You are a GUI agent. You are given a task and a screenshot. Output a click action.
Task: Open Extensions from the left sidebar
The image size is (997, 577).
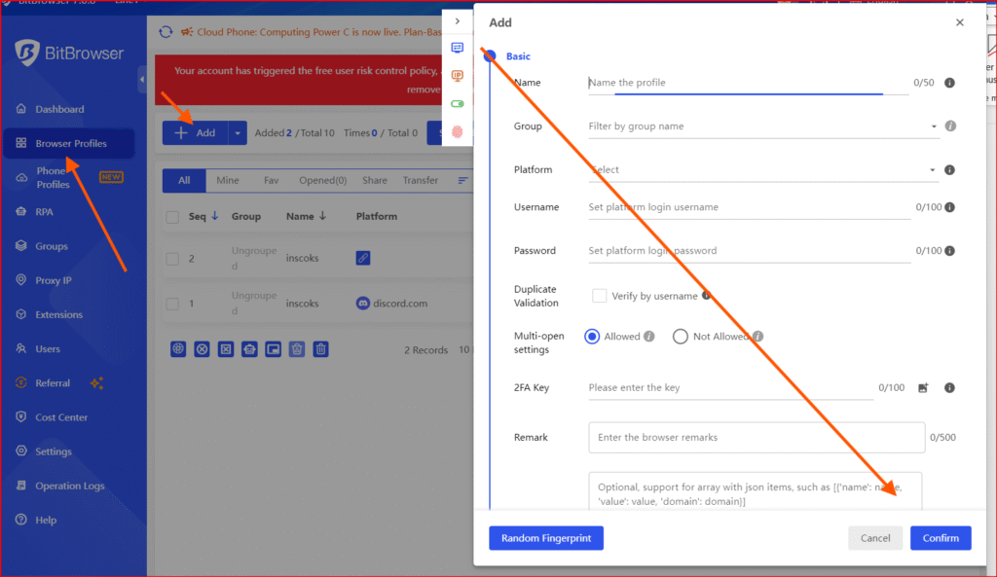(x=58, y=314)
